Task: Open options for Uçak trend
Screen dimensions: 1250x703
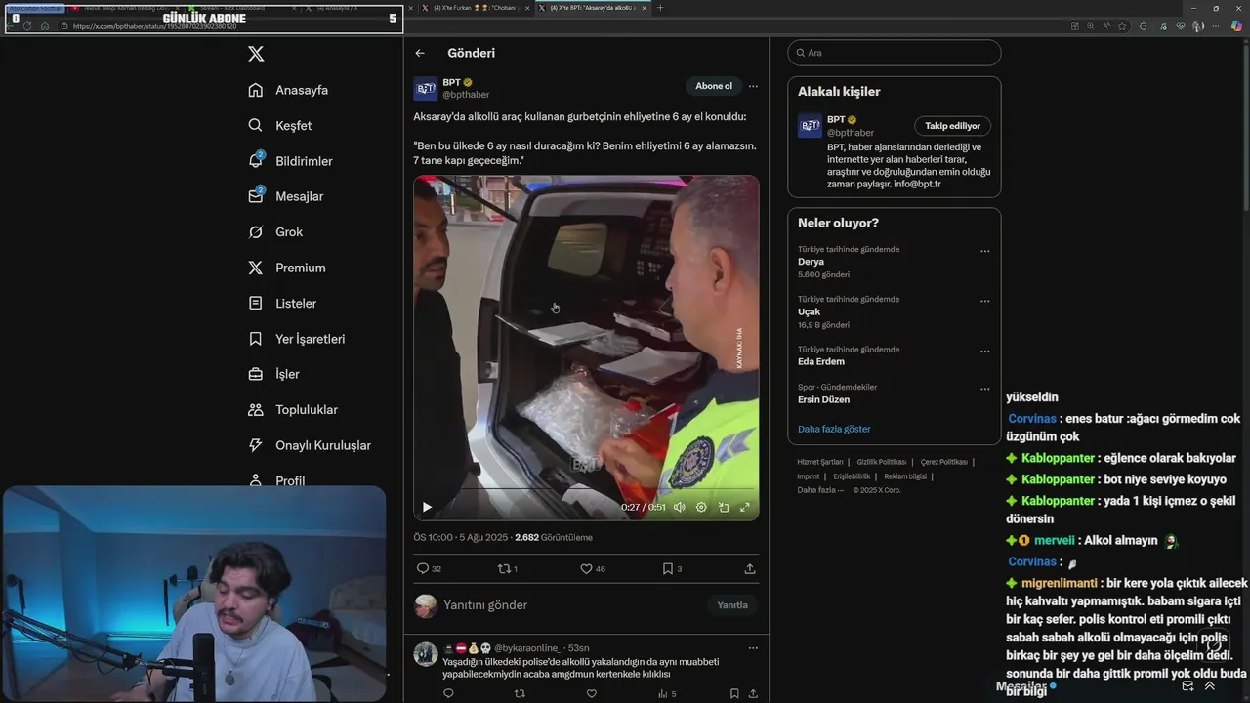Action: (x=984, y=301)
